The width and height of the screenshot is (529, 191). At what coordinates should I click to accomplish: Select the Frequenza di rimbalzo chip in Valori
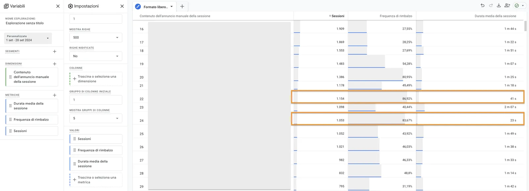point(96,150)
